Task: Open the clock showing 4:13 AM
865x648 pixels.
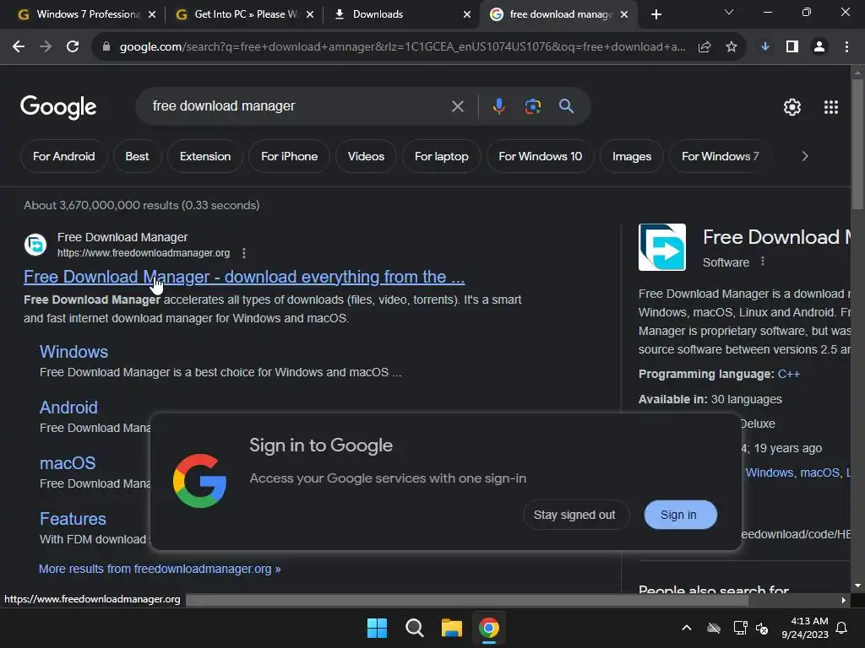Action: click(x=805, y=628)
